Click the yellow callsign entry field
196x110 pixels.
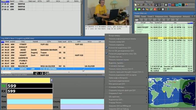tap(26, 80)
